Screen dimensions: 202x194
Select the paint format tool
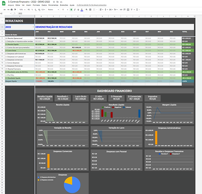tap(15, 10)
